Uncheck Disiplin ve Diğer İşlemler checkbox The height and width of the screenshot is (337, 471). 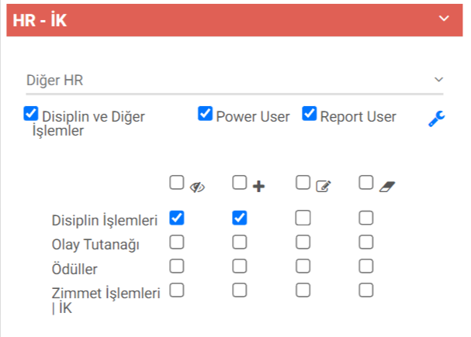[x=31, y=115]
